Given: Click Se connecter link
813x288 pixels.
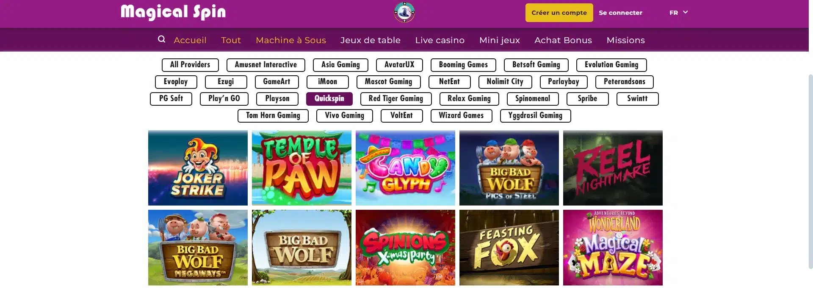Looking at the screenshot, I should click(x=620, y=13).
